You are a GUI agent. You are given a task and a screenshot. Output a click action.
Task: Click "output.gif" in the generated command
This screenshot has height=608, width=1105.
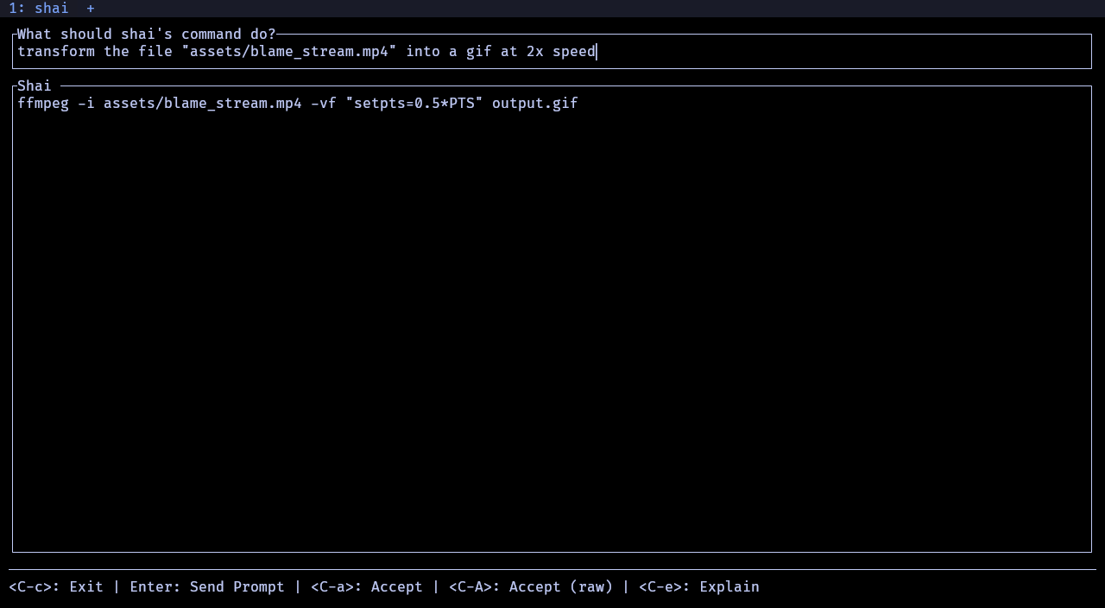(x=535, y=104)
